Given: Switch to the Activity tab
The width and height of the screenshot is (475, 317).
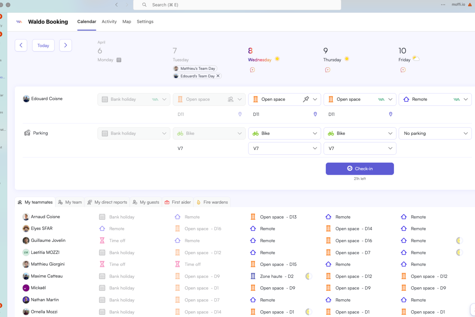Looking at the screenshot, I should click(x=109, y=22).
